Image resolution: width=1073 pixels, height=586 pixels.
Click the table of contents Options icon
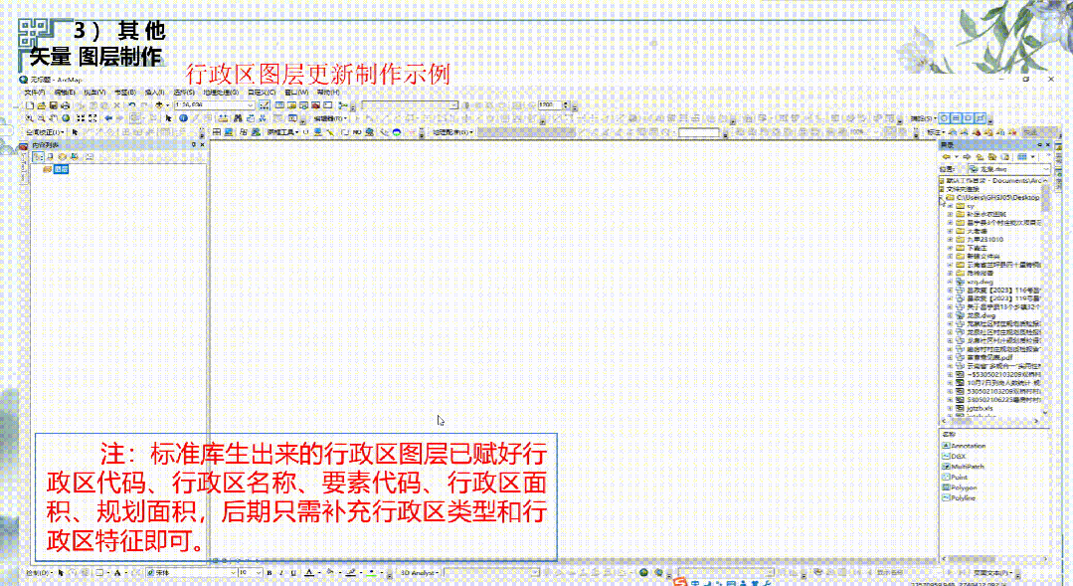(89, 157)
